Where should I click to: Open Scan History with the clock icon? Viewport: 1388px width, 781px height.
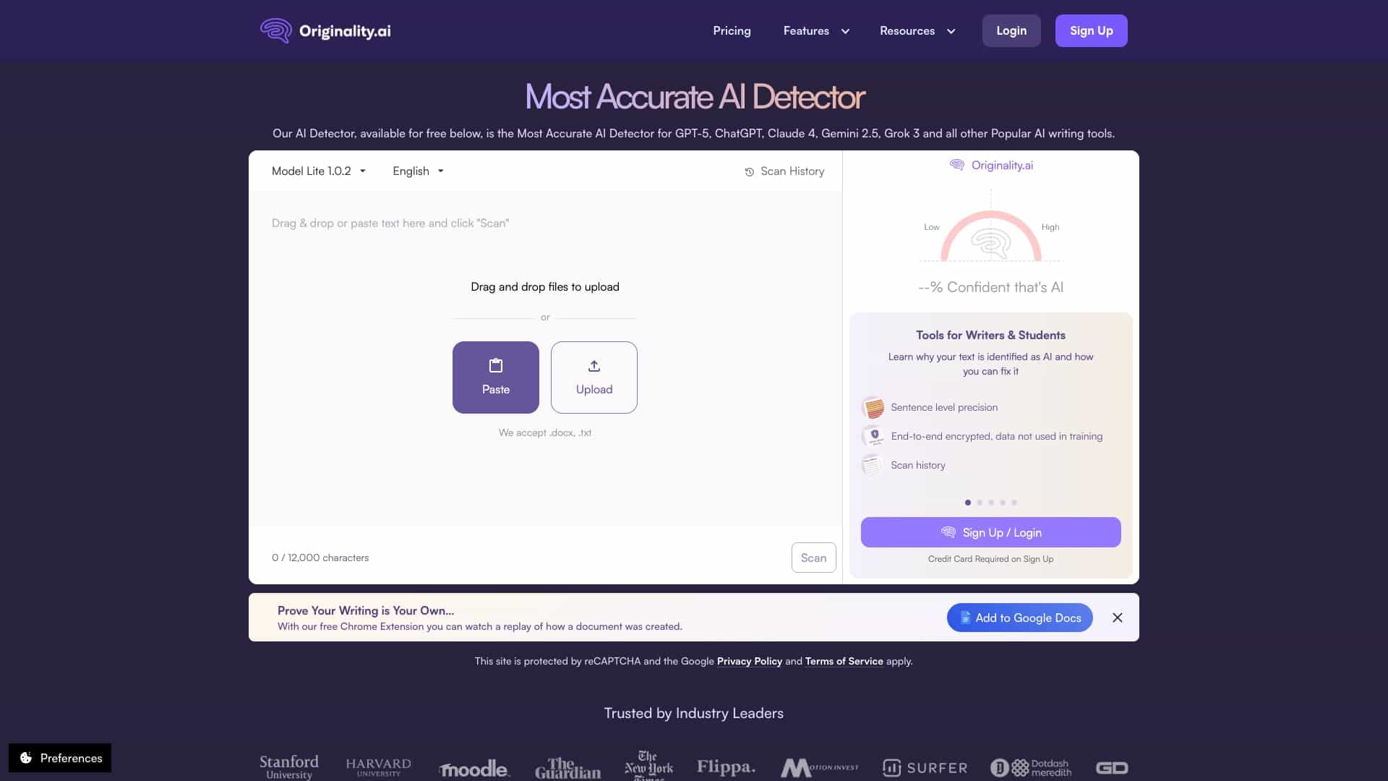click(x=784, y=171)
